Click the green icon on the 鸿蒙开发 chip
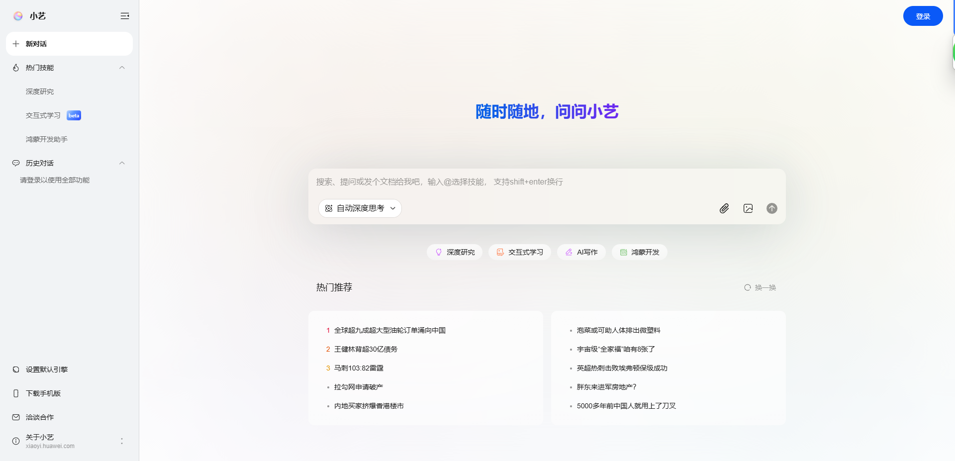Screen dimensions: 955x461 [623, 252]
